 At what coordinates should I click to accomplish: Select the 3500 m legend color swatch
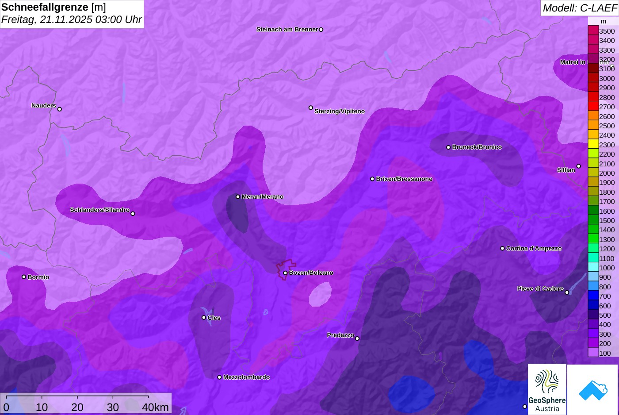[593, 31]
